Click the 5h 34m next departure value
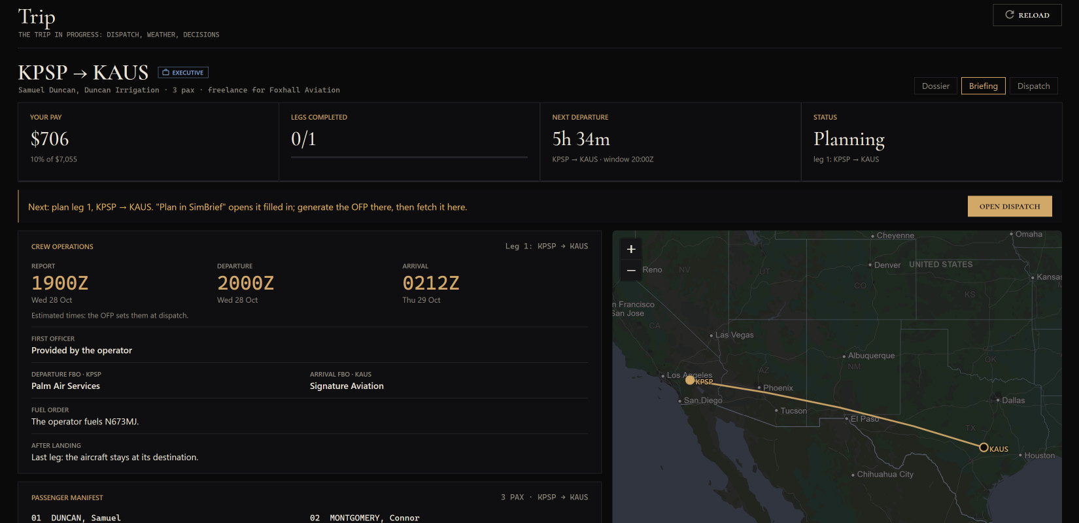The width and height of the screenshot is (1079, 523). 581,139
